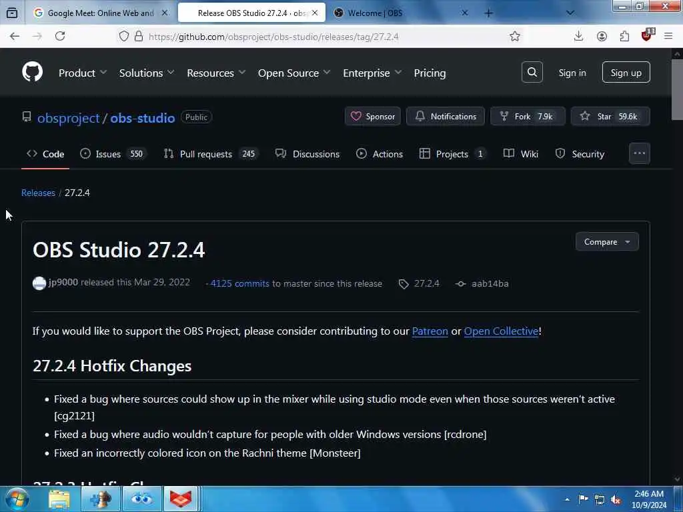Click the Releases breadcrumb link
This screenshot has width=683, height=512.
click(38, 193)
